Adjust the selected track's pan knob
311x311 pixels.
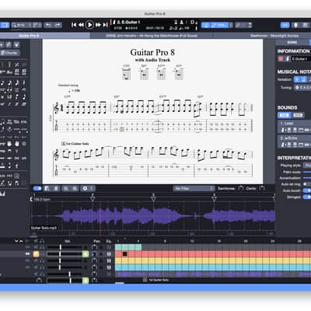pos(94,254)
